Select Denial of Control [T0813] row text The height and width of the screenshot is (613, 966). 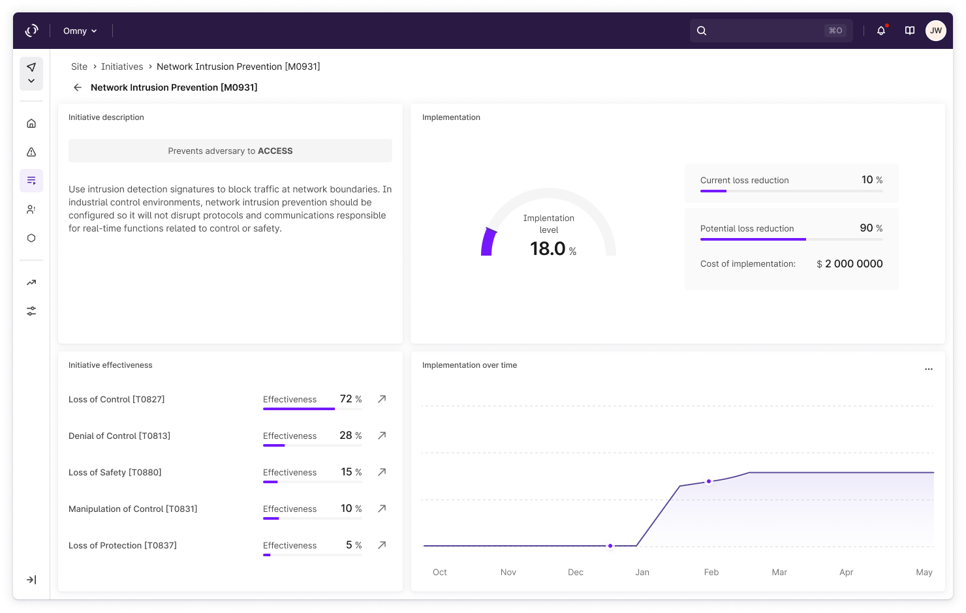coord(119,436)
